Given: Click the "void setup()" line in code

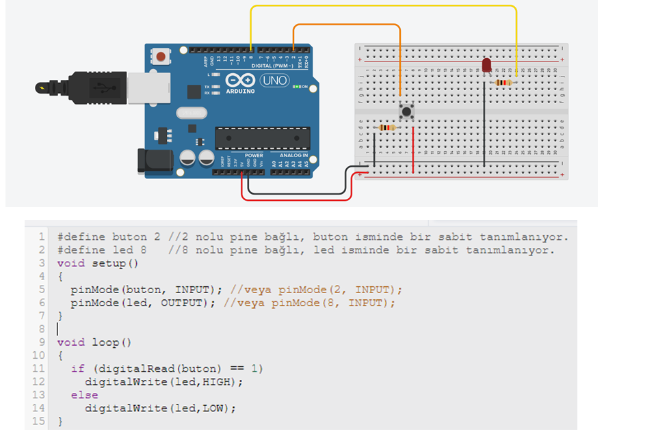Looking at the screenshot, I should coord(97,263).
